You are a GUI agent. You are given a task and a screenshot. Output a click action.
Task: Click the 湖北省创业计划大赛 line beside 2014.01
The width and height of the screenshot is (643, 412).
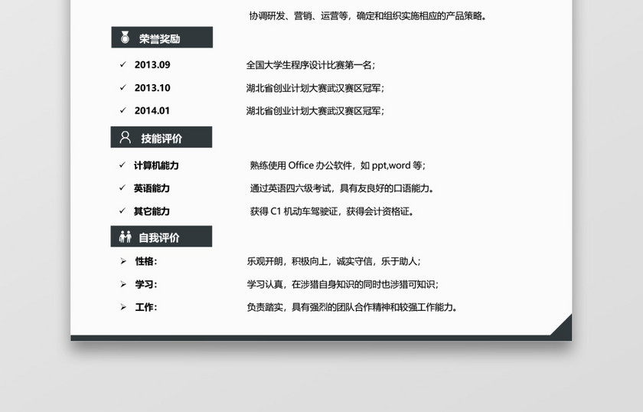pyautogui.click(x=315, y=111)
